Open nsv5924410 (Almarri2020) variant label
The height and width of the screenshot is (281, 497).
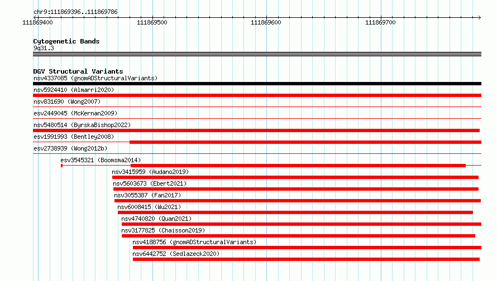[74, 90]
